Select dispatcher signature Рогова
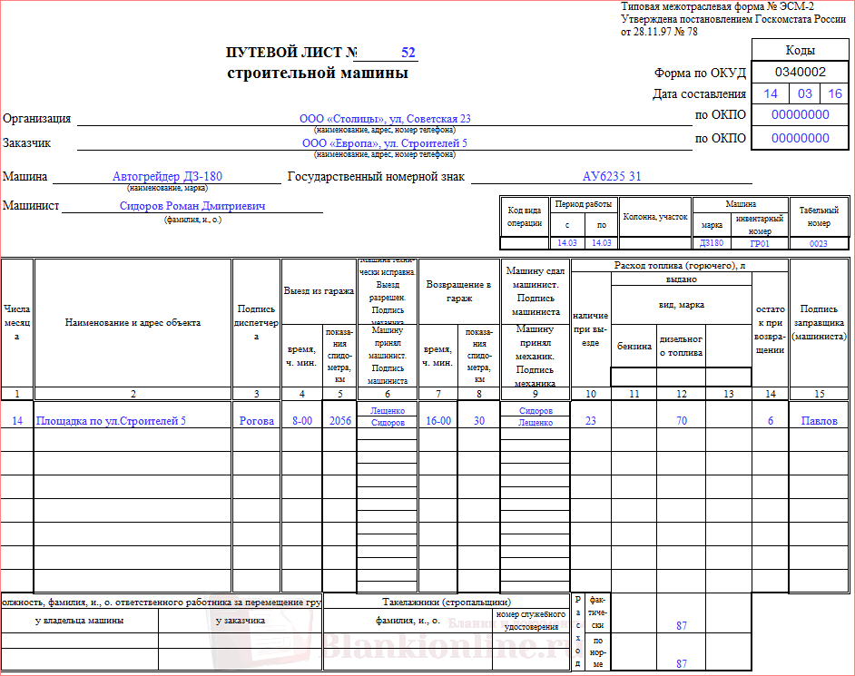Viewport: 855px width, 676px height. tap(256, 421)
